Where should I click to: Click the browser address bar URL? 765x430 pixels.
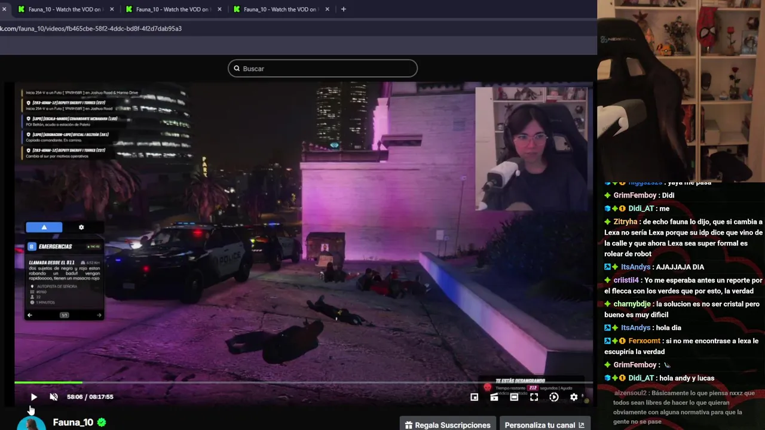[91, 29]
